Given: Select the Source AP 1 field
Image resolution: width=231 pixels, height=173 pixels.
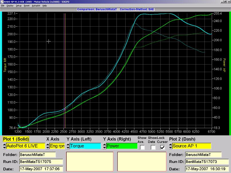Looking at the screenshot, I should [192, 146].
